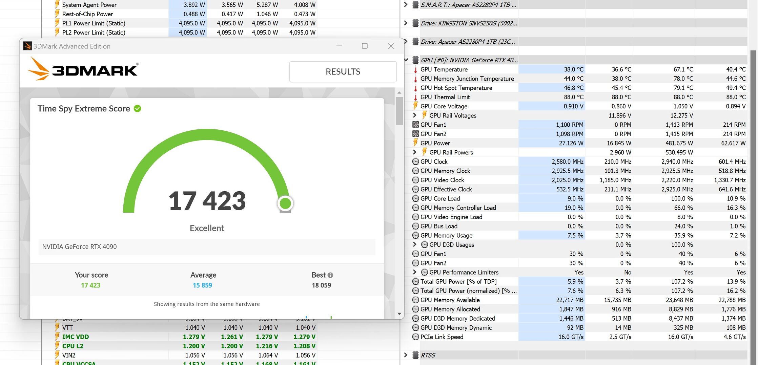Expand the GPU Performance Limiters group

click(x=414, y=272)
